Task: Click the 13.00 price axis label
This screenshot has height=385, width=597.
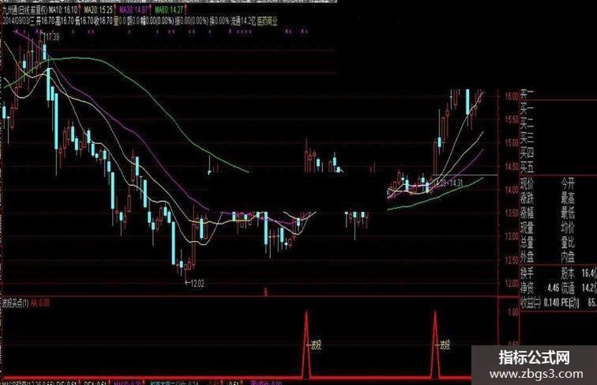Action: pos(512,236)
